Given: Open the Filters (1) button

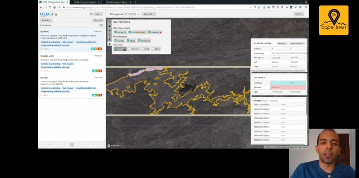Looking at the screenshot, I should pos(98,20).
